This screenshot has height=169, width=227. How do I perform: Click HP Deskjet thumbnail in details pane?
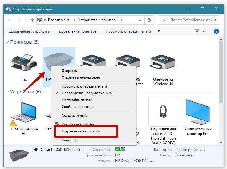point(19,155)
